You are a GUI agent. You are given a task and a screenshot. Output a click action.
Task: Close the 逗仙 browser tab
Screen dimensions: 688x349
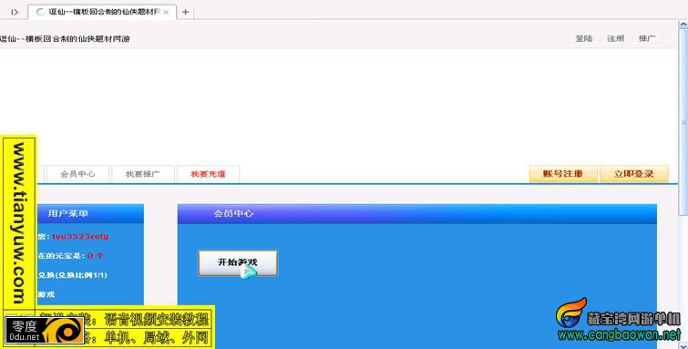pyautogui.click(x=166, y=12)
